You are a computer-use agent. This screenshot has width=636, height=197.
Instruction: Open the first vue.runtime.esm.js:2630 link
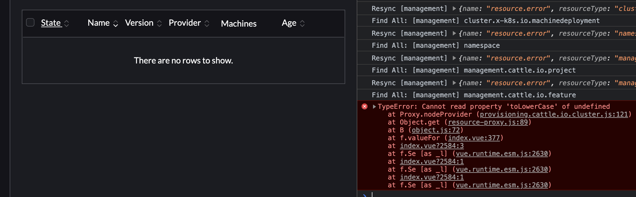coord(501,153)
